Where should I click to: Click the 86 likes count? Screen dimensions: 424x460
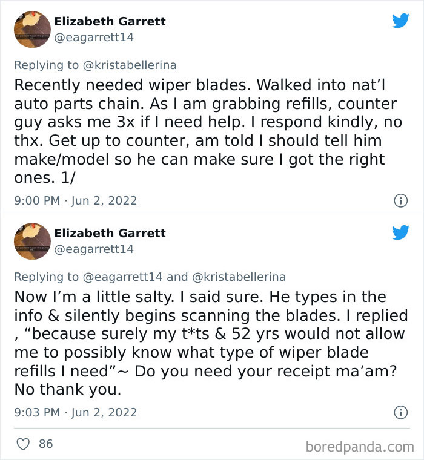(45, 444)
